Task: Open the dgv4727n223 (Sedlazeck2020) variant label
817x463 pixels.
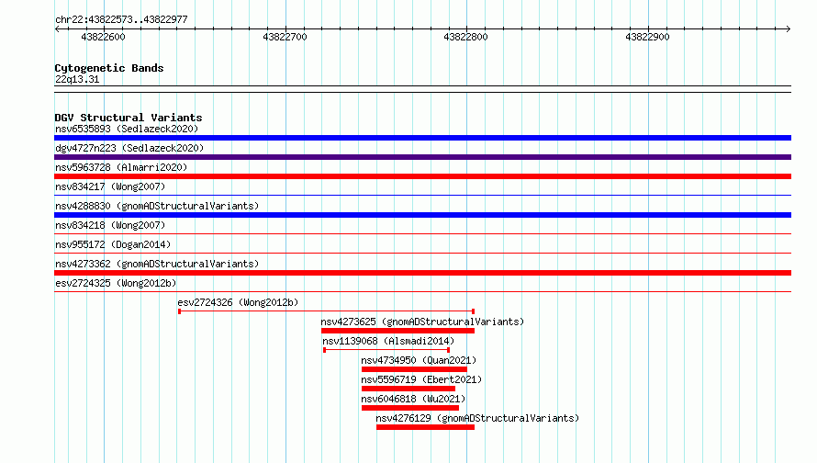Action: pos(129,148)
